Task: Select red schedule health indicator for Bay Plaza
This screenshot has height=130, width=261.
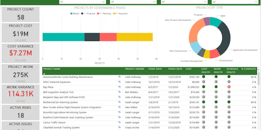Action: [x=229, y=87]
